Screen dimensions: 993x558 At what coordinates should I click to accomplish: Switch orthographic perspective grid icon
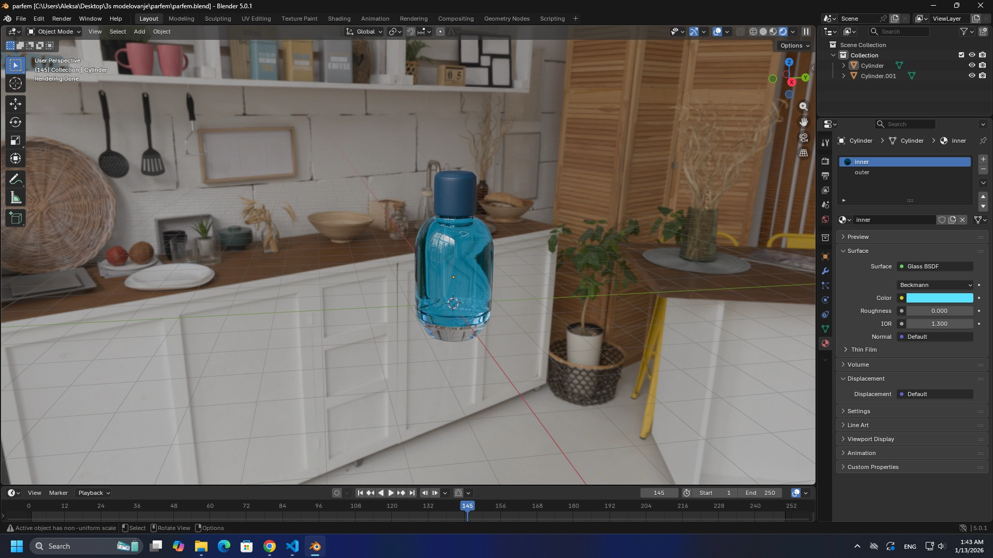pos(803,153)
